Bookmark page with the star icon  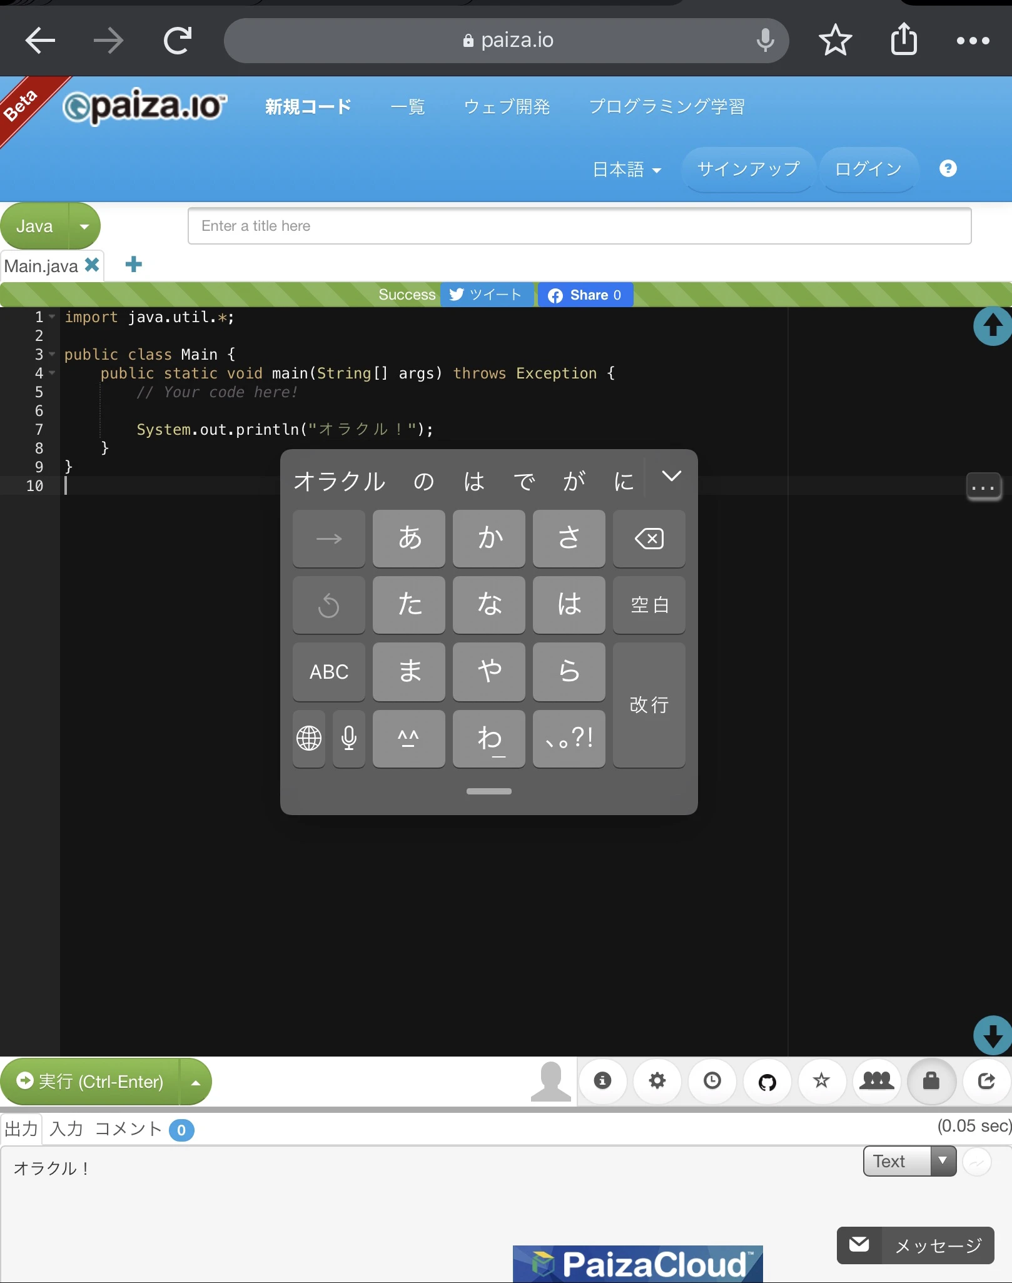[835, 41]
